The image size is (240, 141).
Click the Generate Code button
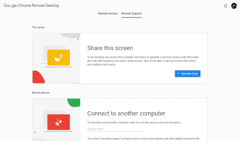[187, 74]
